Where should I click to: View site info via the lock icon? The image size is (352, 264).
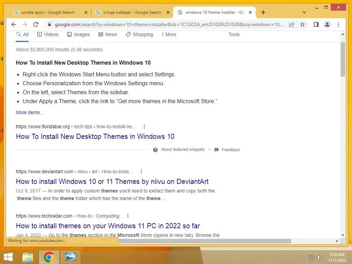49,24
